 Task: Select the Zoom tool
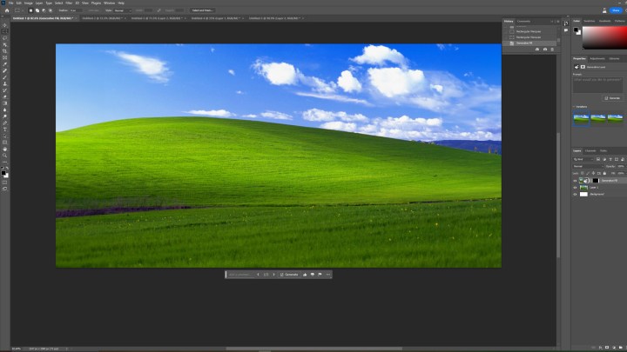click(5, 156)
